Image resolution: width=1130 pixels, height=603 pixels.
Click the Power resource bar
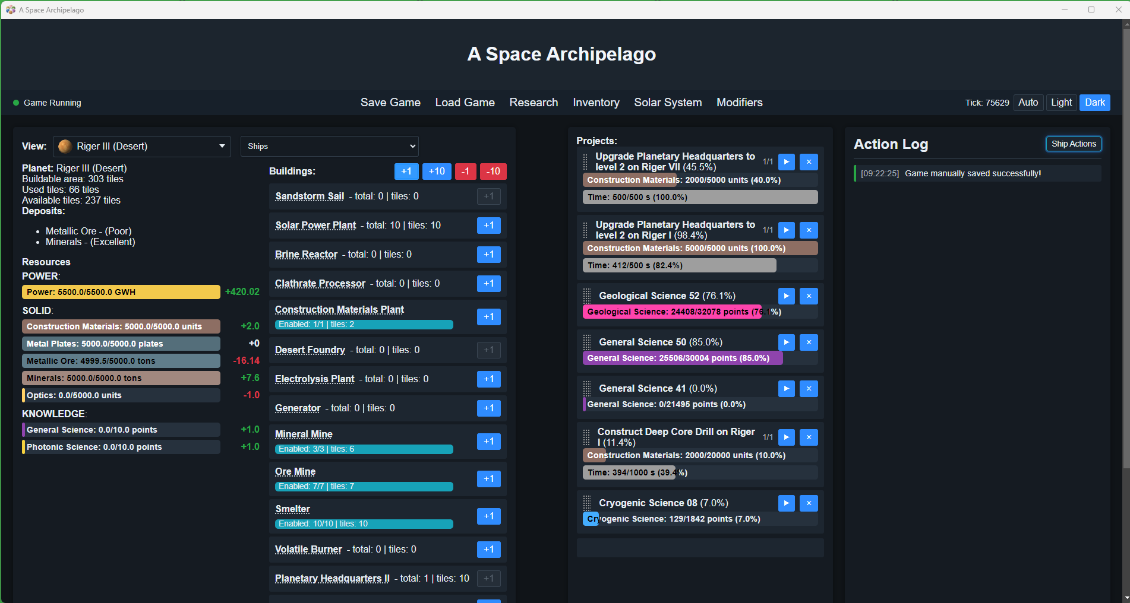click(x=121, y=292)
